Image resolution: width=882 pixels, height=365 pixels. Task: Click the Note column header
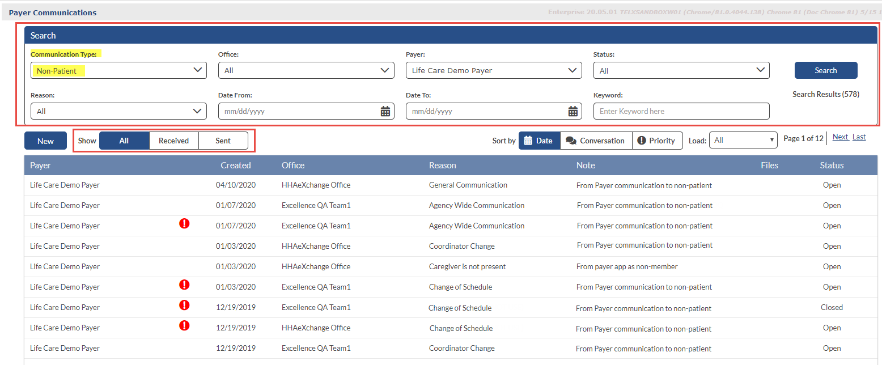tap(586, 165)
